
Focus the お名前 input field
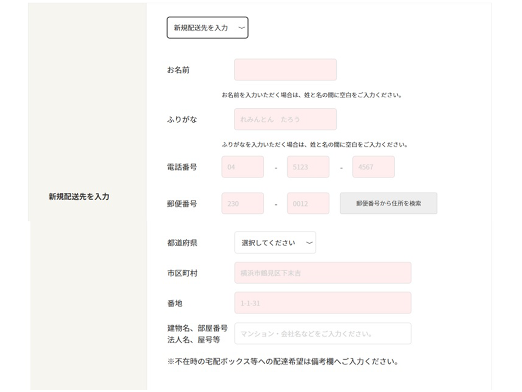pos(285,70)
